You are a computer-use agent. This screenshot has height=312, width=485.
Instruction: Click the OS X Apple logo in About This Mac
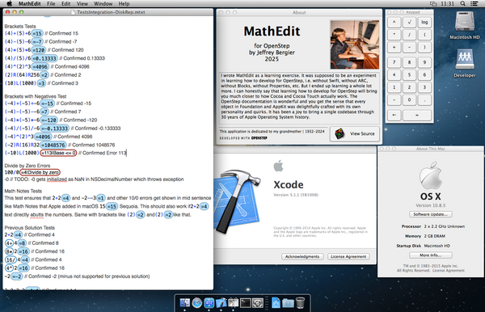click(430, 175)
